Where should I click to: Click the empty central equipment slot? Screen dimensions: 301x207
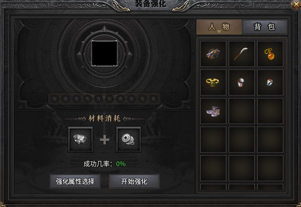coord(104,53)
